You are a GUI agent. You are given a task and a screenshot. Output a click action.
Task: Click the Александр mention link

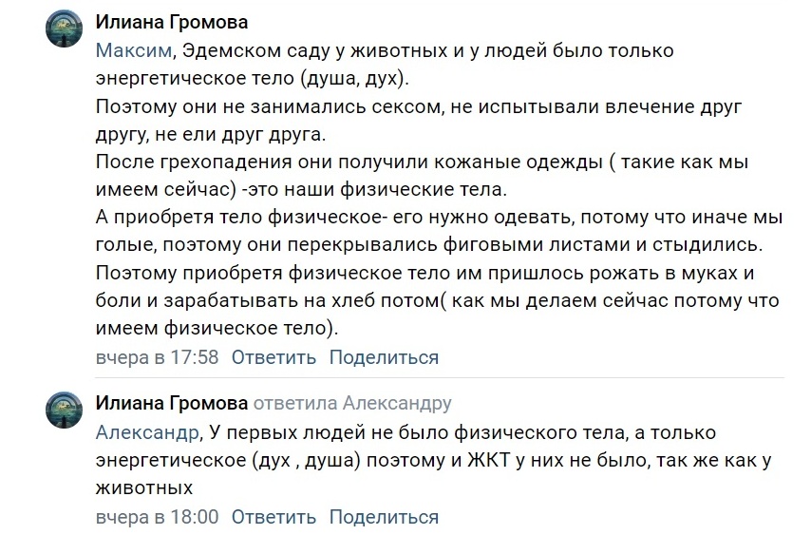click(x=148, y=432)
